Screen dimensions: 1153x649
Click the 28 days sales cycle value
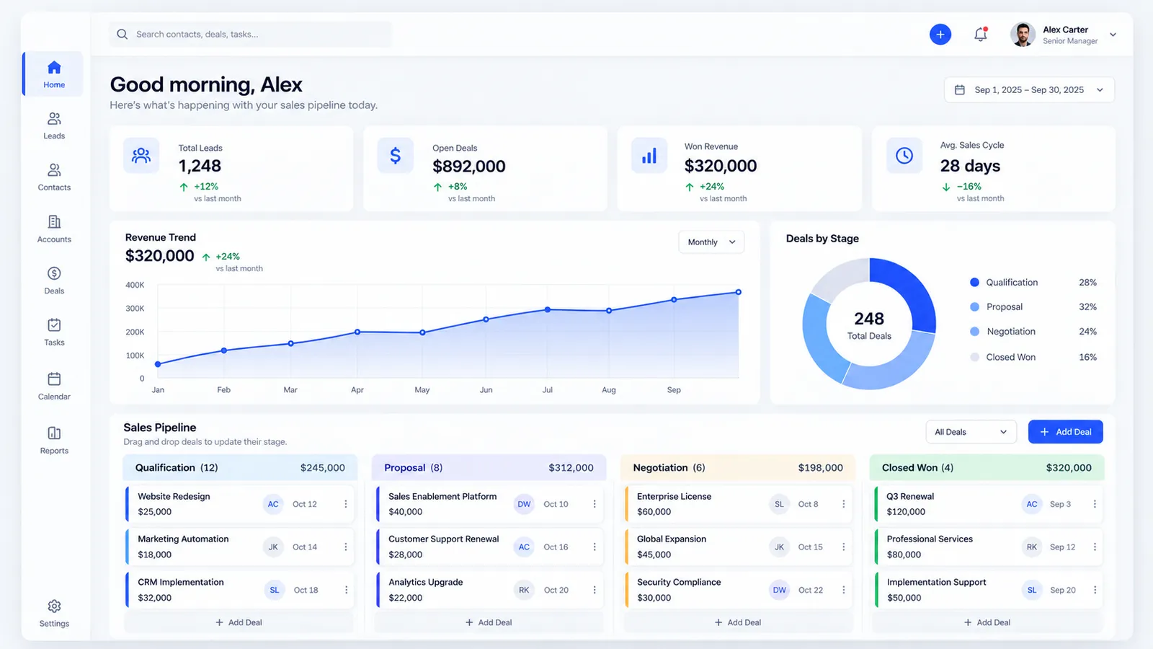click(970, 166)
